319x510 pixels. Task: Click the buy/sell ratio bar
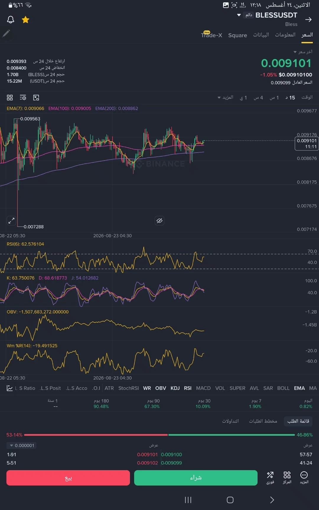click(159, 435)
